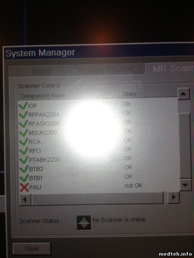Image resolution: width=194 pixels, height=258 pixels.
Task: Click the green checkmark beside RFPAK2204
Action: pos(23,114)
